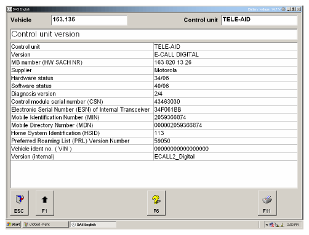Click the Control module serial number label

click(x=57, y=102)
